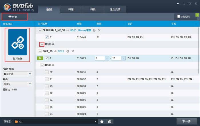This screenshot has width=200, height=126.
Task: Click the 字幕 column header
Action: point(174,24)
